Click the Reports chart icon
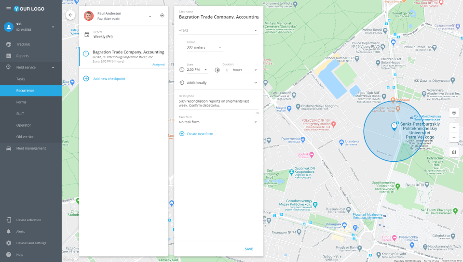This screenshot has width=463, height=262. coord(9,56)
